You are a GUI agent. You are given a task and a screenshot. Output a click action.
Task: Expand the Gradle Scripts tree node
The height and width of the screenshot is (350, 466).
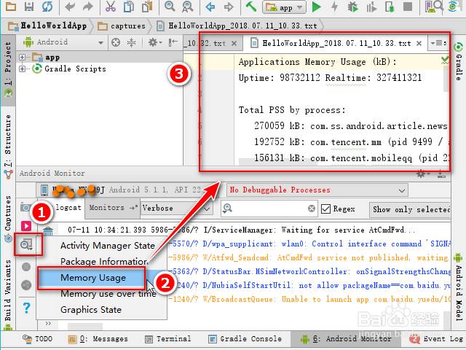point(22,69)
